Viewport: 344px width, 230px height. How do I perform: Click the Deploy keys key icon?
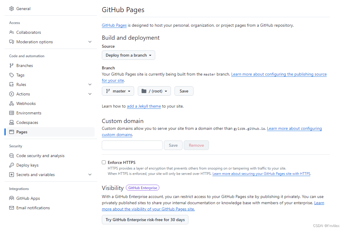12,165
